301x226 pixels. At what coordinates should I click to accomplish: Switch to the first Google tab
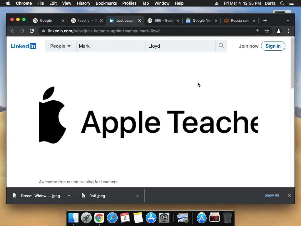(x=49, y=21)
